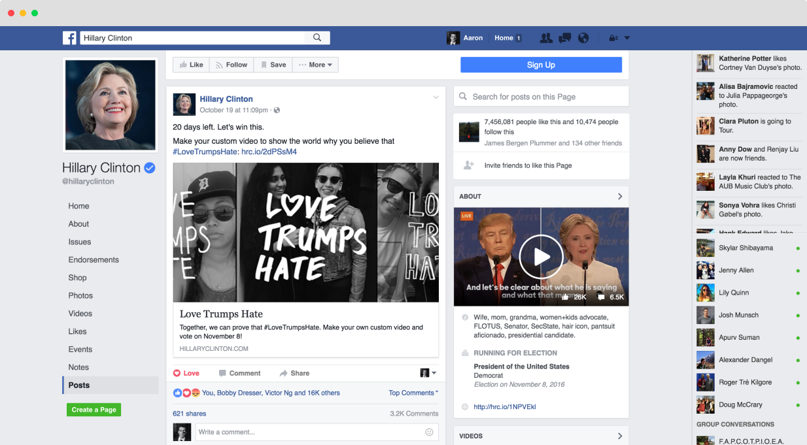Click the magnifier search button in top bar

point(317,38)
